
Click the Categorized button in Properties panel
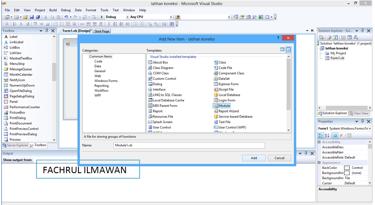[321, 135]
